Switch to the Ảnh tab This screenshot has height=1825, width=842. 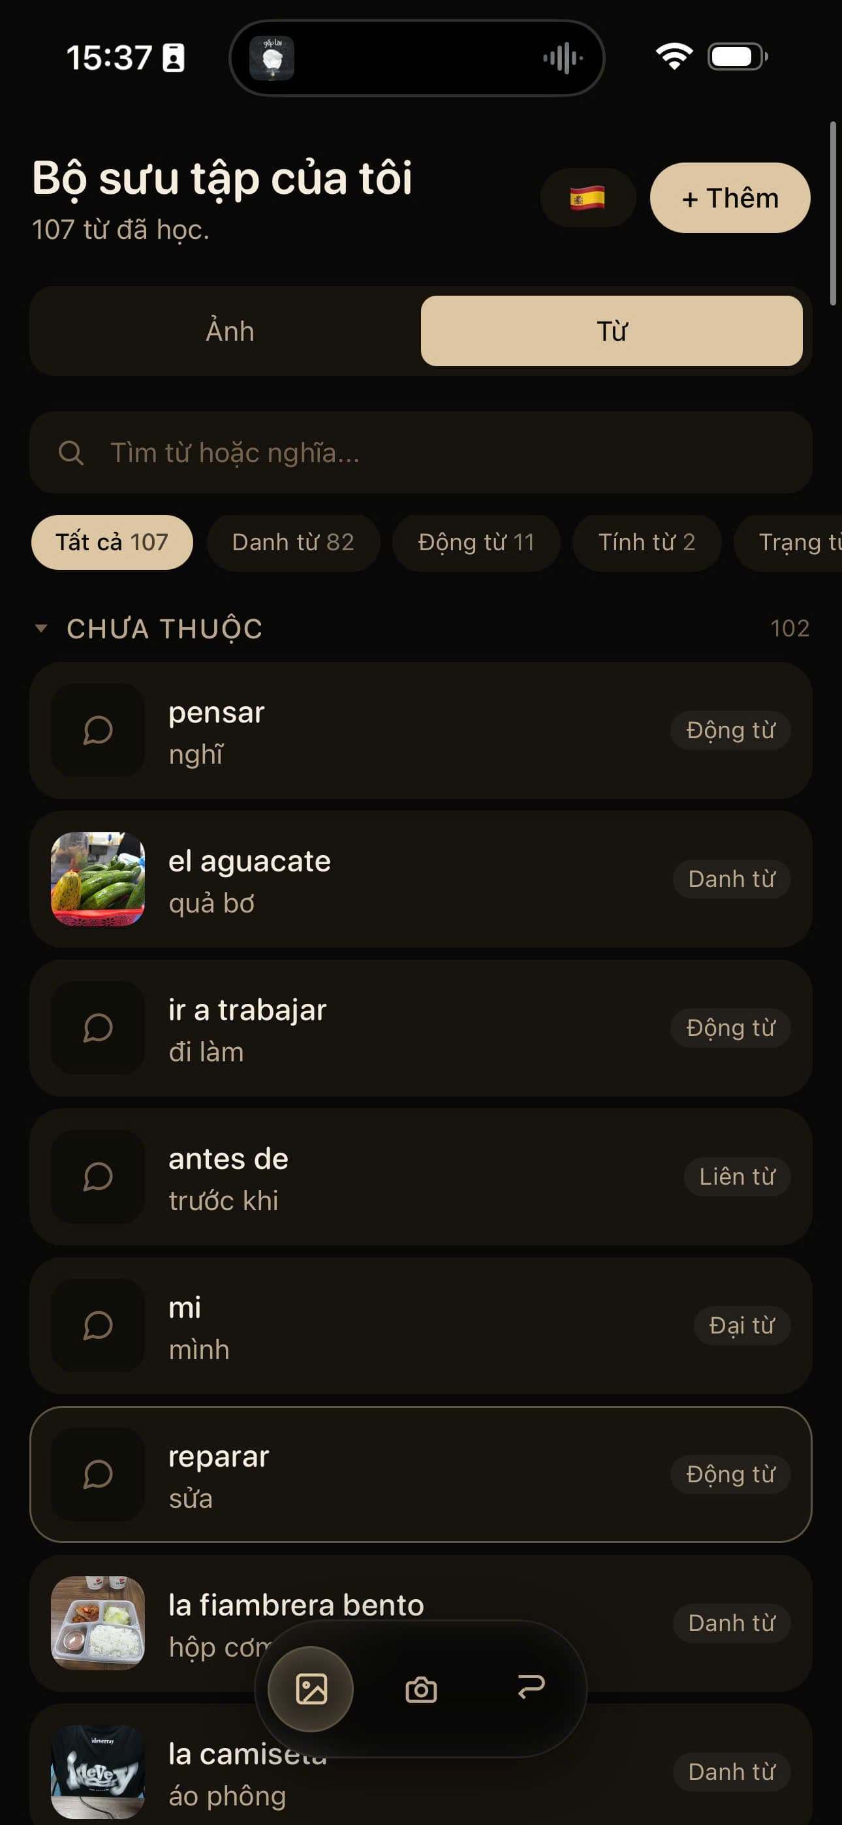point(230,331)
